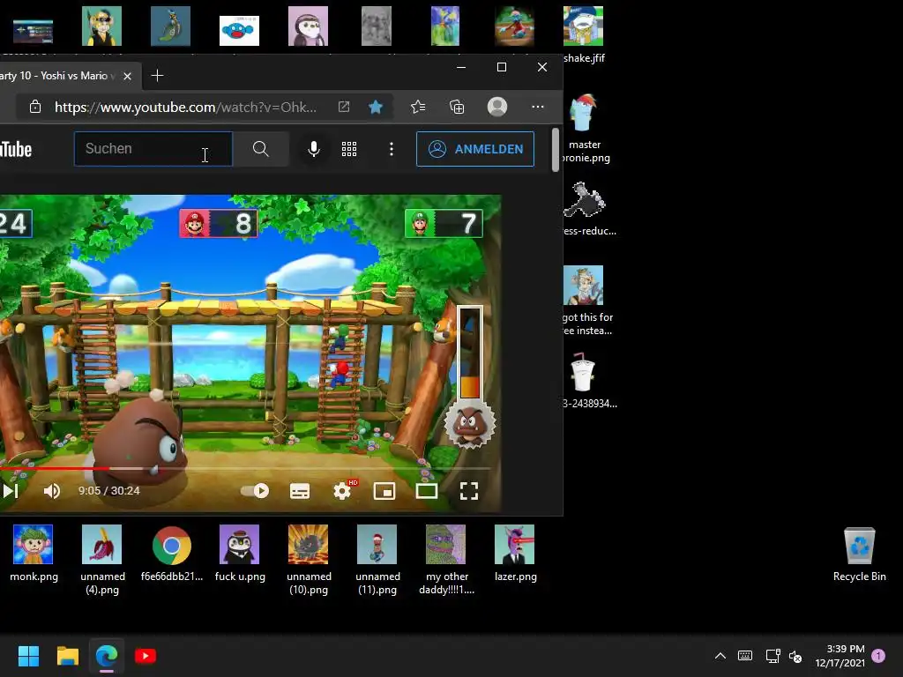Toggle the autoplay switch in the player

pyautogui.click(x=255, y=490)
